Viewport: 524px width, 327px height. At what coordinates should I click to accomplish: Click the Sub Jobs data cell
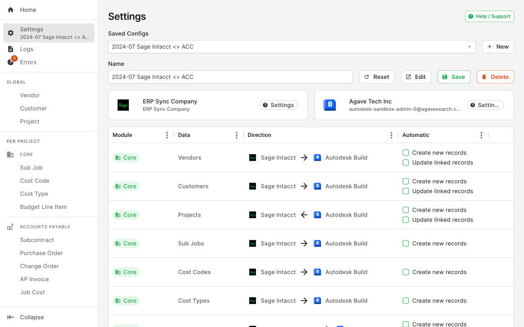tap(191, 243)
